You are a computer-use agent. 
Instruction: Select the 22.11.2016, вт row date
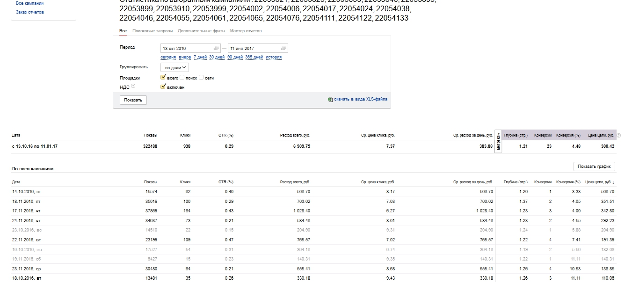click(x=27, y=239)
